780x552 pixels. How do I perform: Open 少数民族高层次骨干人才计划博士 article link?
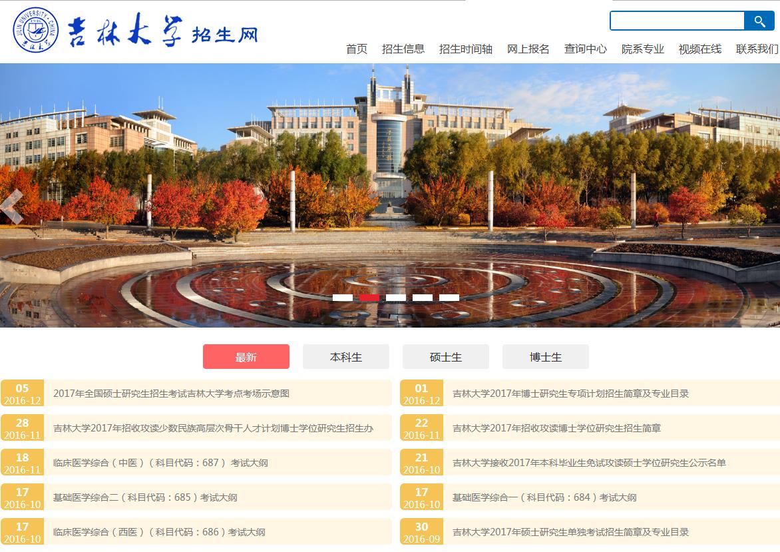click(x=214, y=428)
